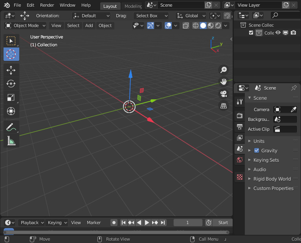
Task: Switch to Solid shading
Action: click(x=203, y=26)
